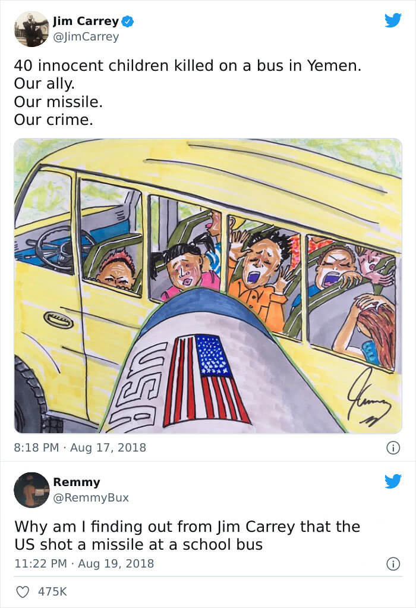Like the tweet via heart icon
The height and width of the screenshot is (608, 416).
[x=23, y=592]
